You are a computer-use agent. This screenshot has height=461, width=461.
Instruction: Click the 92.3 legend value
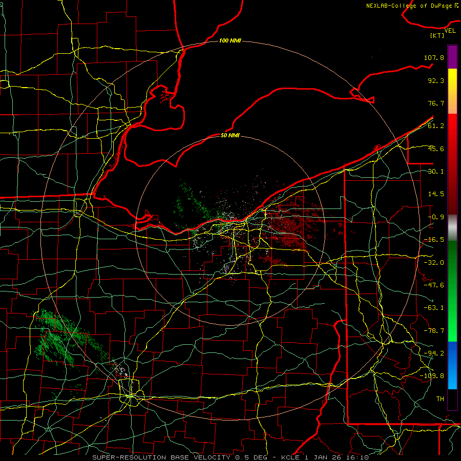coord(436,80)
